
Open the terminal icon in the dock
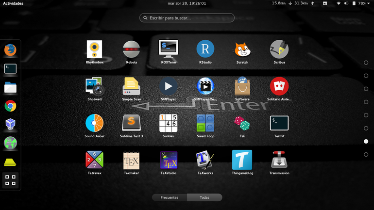coord(10,69)
